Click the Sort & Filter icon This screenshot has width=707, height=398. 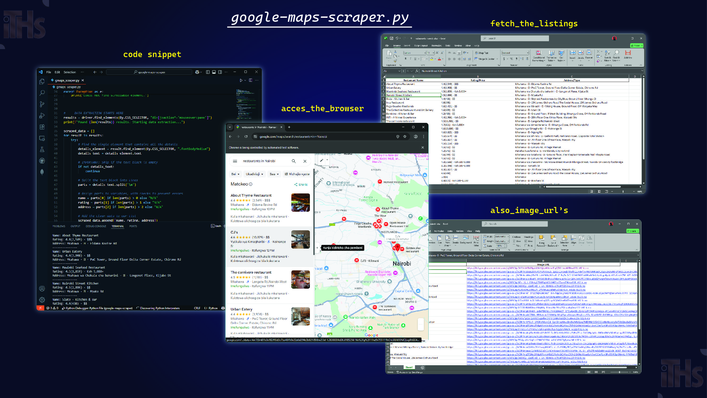607,53
